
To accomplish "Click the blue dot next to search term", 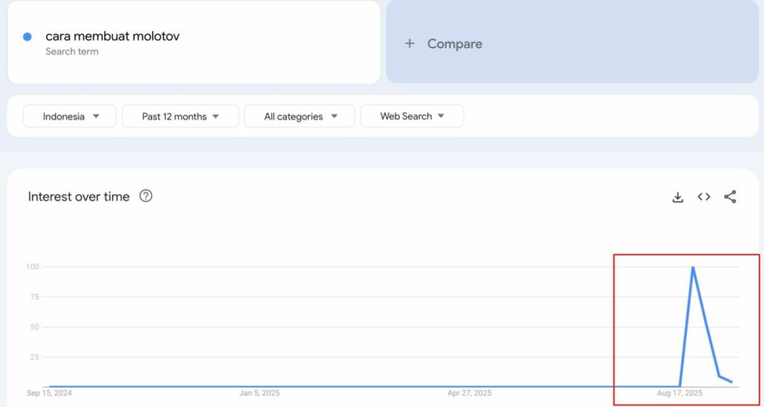I will click(28, 37).
